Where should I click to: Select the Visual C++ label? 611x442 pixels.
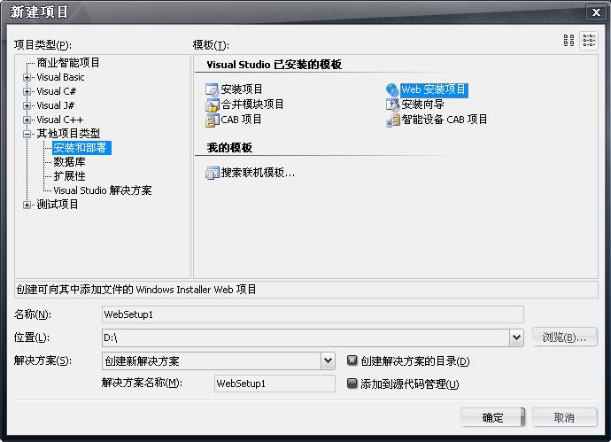(59, 120)
